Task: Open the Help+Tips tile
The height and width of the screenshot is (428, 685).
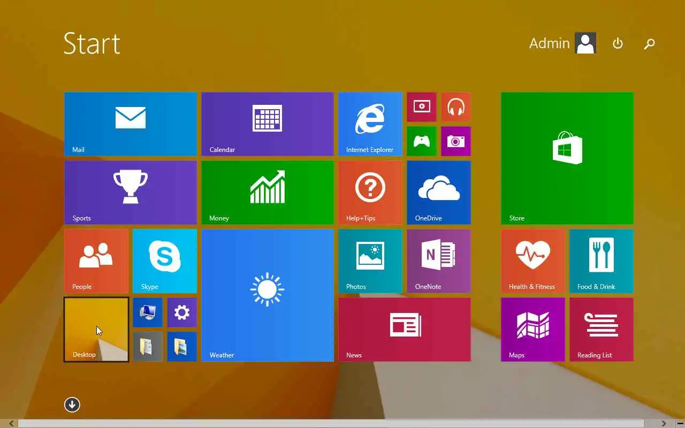Action: [370, 193]
